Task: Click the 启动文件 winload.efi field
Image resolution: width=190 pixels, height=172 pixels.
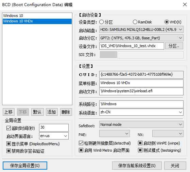Action: pyautogui.click(x=141, y=91)
